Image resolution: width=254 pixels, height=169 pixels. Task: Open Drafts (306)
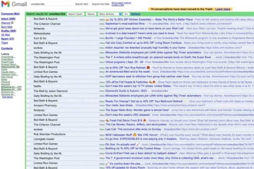pyautogui.click(x=9, y=31)
